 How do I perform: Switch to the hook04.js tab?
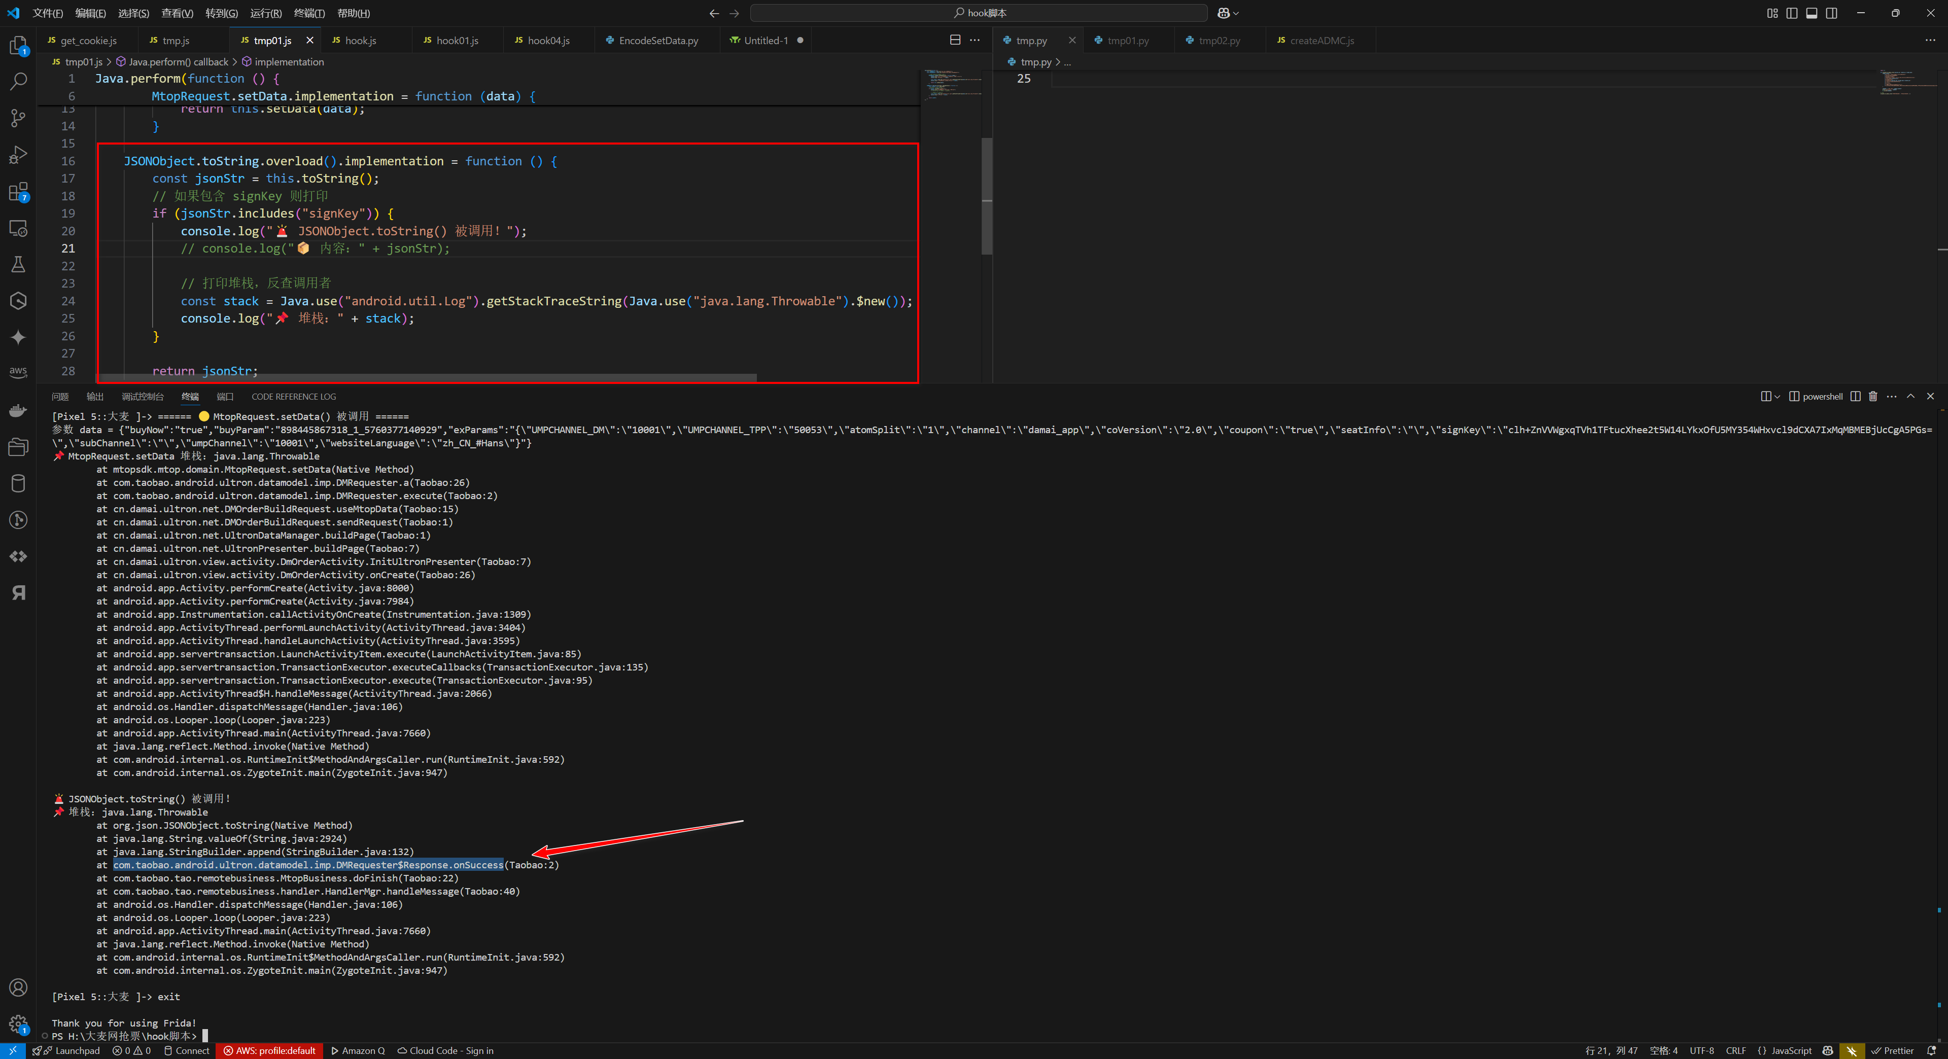547,40
